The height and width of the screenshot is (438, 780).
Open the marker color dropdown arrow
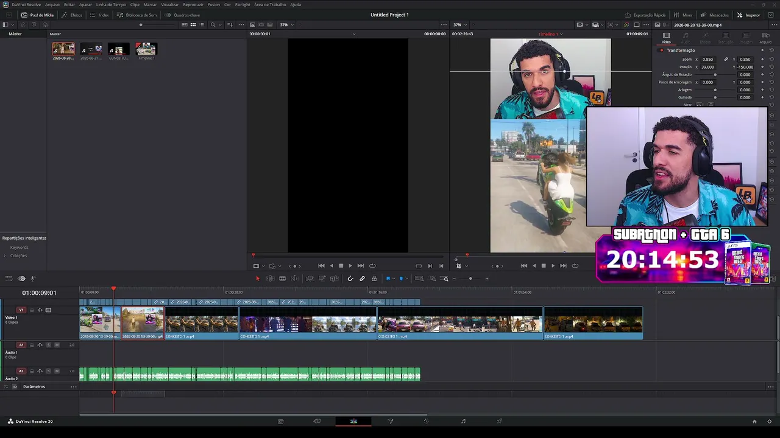pyautogui.click(x=406, y=279)
